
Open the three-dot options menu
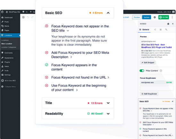tap(172, 17)
